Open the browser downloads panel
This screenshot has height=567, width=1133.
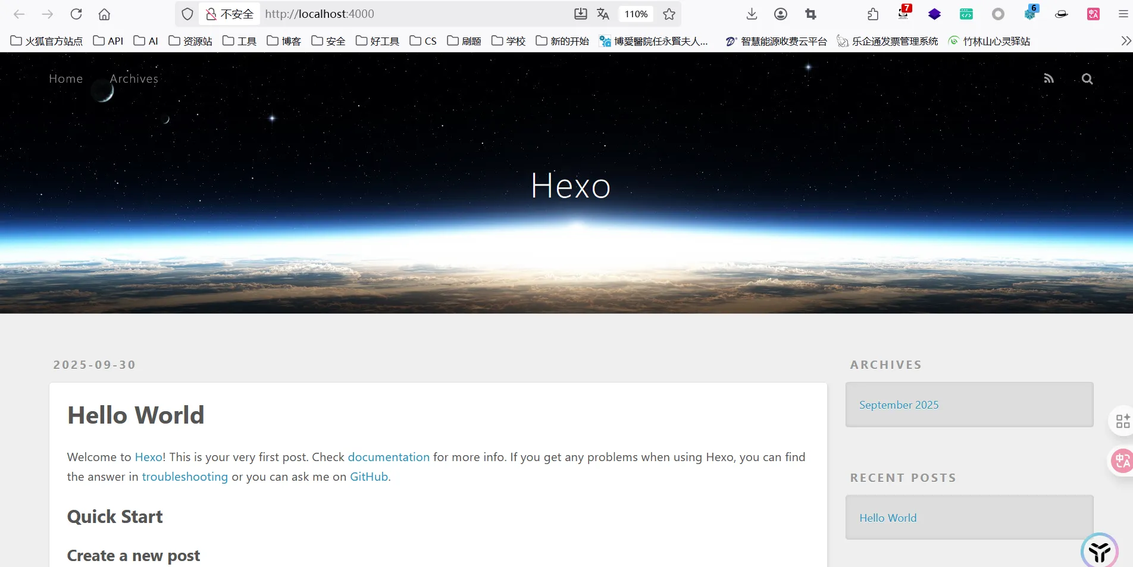pyautogui.click(x=752, y=14)
